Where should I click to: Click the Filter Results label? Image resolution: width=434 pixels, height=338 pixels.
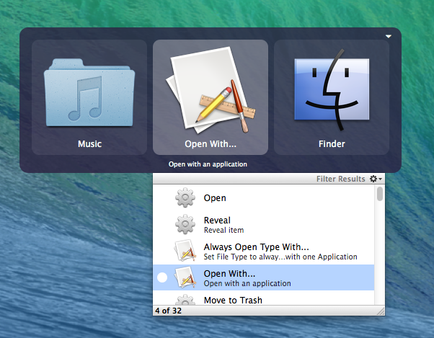(x=340, y=179)
